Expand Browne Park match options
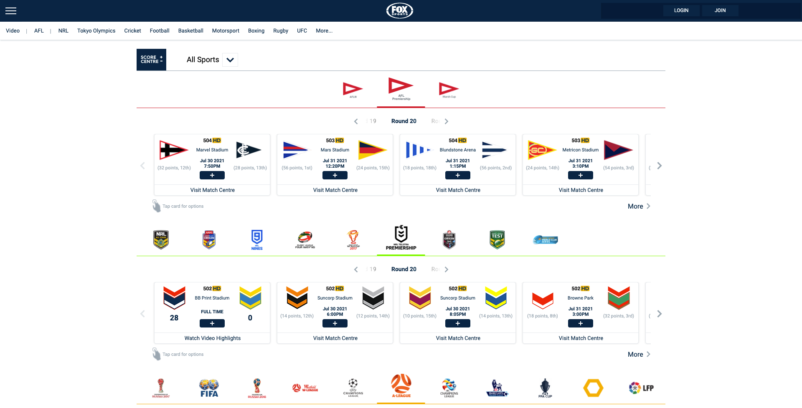 (581, 324)
